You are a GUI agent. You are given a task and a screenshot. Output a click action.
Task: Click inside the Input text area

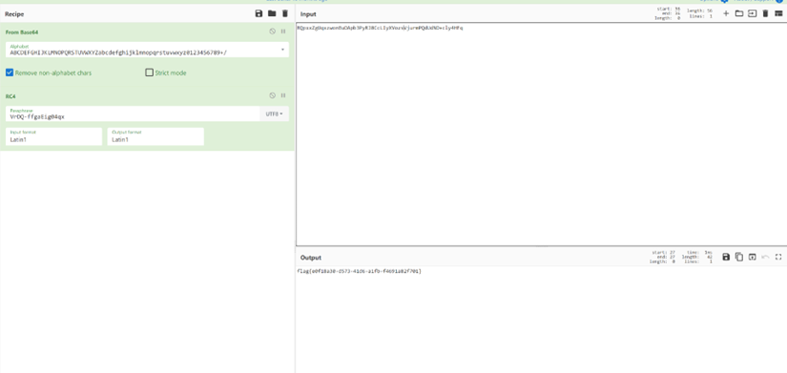(541, 135)
